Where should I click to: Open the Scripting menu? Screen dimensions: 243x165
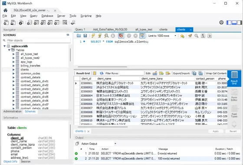86,16
